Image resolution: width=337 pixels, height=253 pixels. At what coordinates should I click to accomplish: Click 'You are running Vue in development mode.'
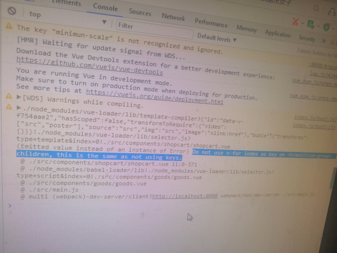coord(94,76)
